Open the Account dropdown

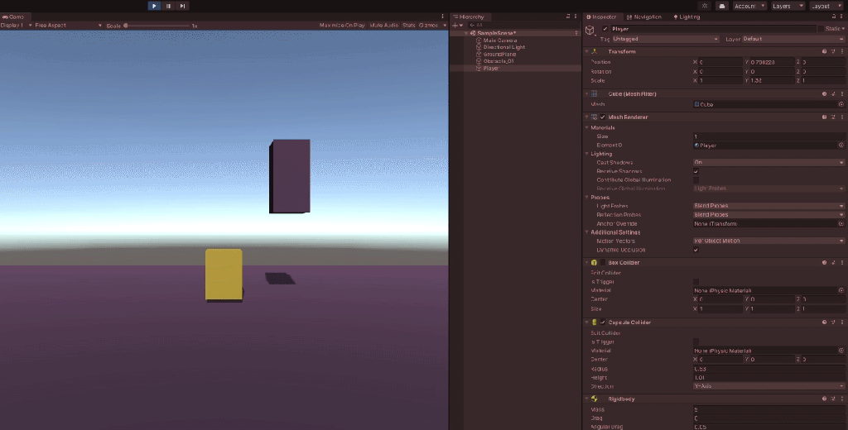coord(749,6)
